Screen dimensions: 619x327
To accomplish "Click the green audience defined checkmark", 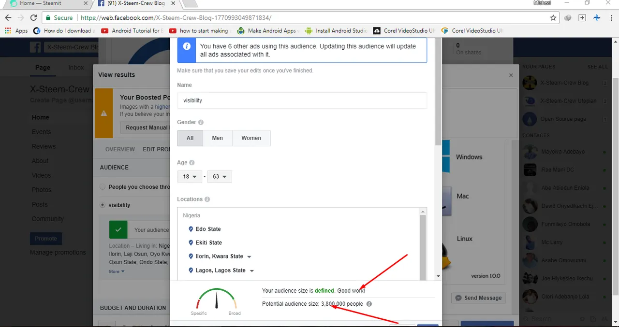I will (118, 229).
